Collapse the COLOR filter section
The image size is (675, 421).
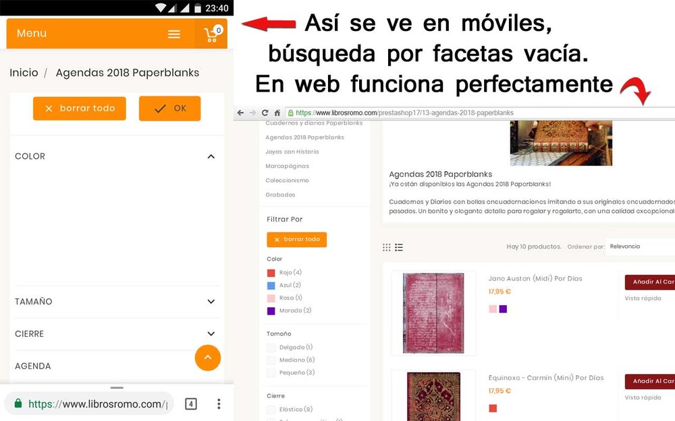tap(211, 156)
